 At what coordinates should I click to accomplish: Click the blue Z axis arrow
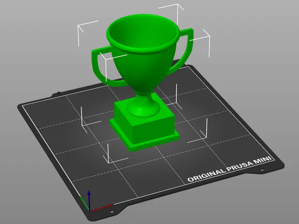tap(89, 200)
